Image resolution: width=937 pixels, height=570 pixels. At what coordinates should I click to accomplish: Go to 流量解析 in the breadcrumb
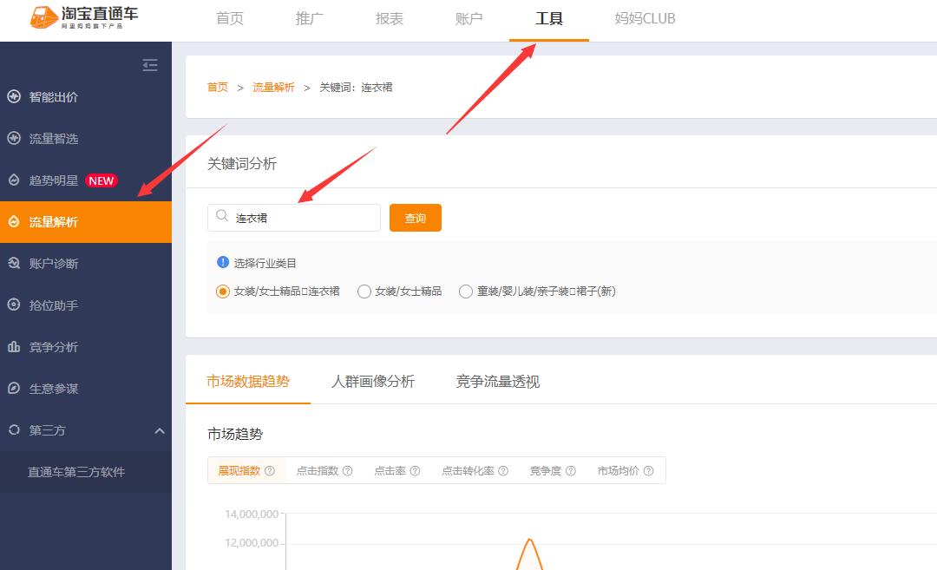272,87
